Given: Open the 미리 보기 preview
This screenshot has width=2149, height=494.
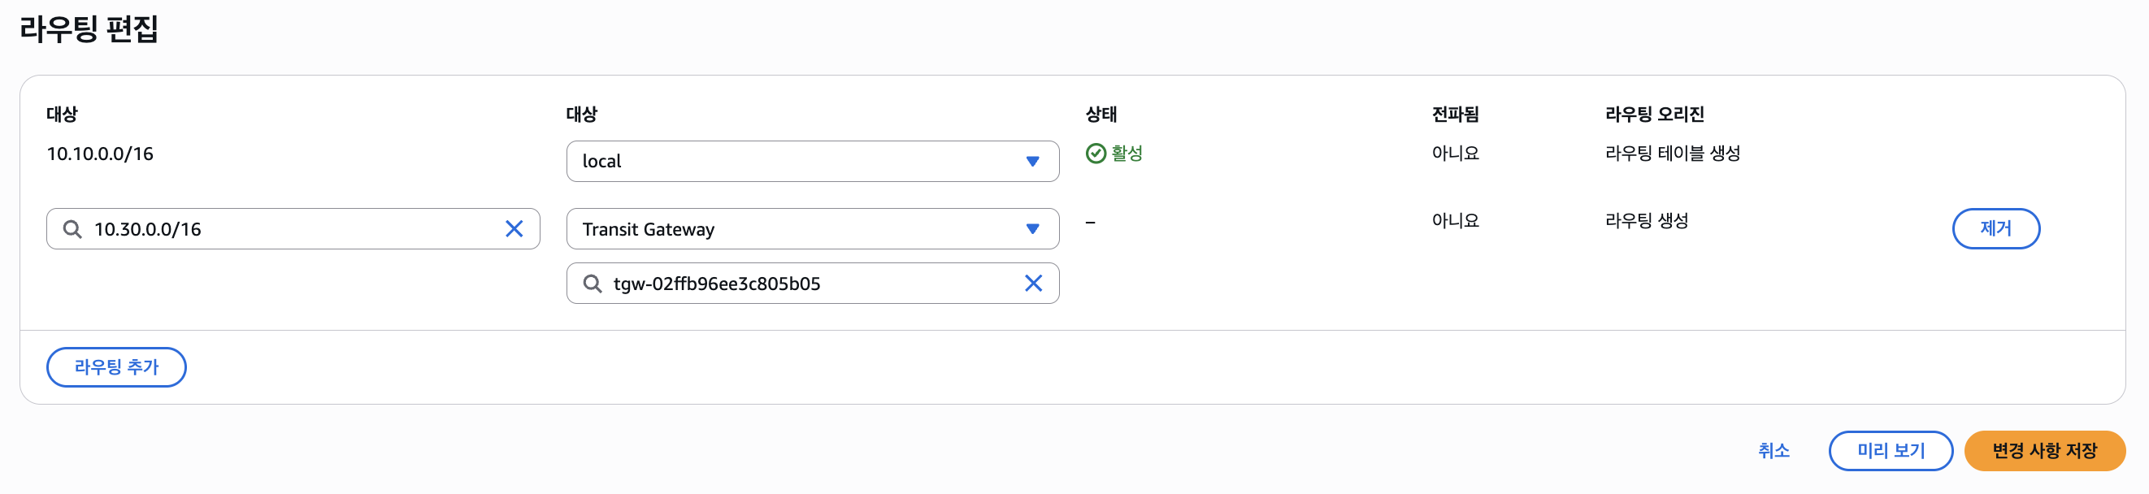Looking at the screenshot, I should [1890, 451].
